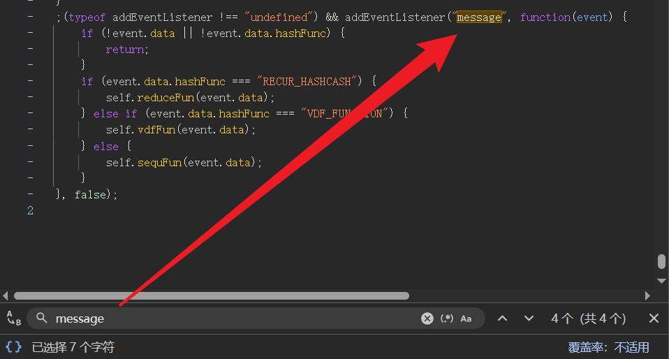669x359 pixels.
Task: Click the !event.data.hashFunc condition
Action: [x=265, y=34]
